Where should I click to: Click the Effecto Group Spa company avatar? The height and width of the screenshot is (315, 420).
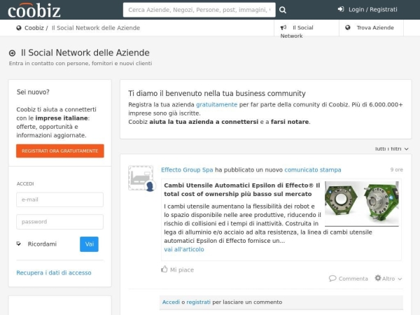[x=141, y=178]
